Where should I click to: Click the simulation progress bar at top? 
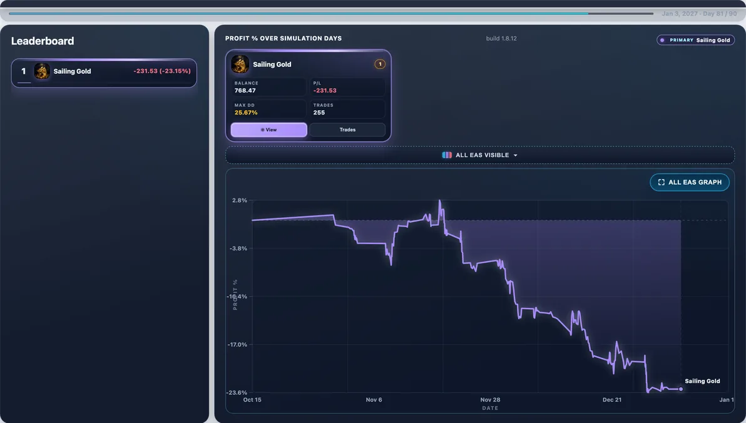point(331,14)
